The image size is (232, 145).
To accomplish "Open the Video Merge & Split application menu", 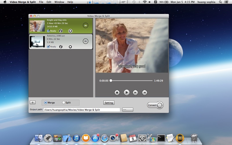I will (23, 2).
